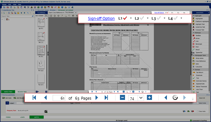Open the blue question-mark help icon

point(62,7)
